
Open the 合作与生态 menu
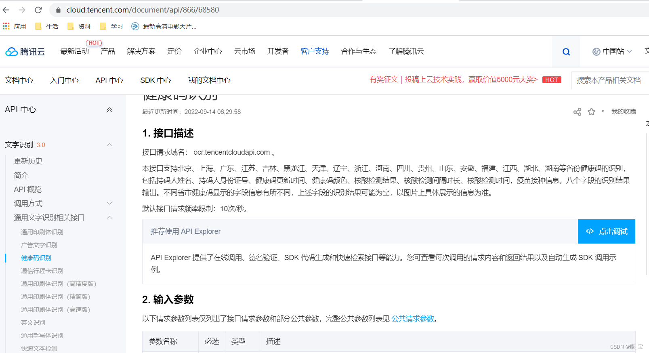coord(359,51)
